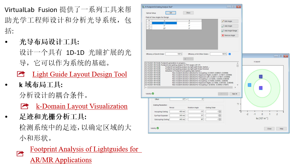Viewport: 293px width, 168px height.
Task: Select the 0° alpha cell in row 2
Action: [164, 26]
